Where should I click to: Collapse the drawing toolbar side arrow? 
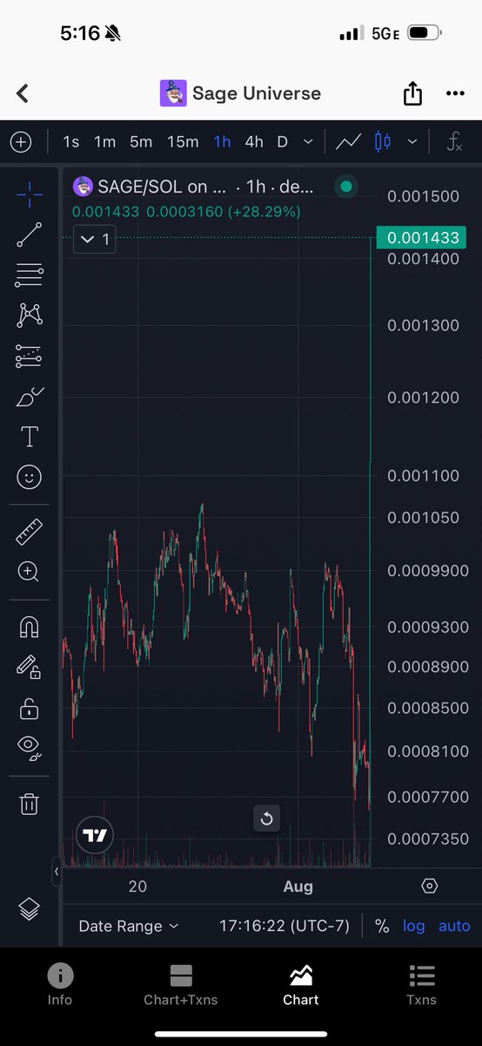tap(57, 871)
